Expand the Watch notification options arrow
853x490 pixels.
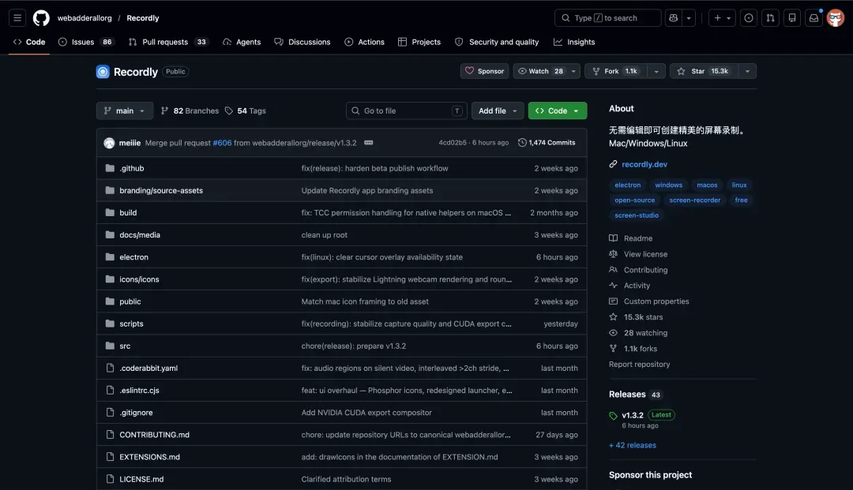tap(573, 71)
